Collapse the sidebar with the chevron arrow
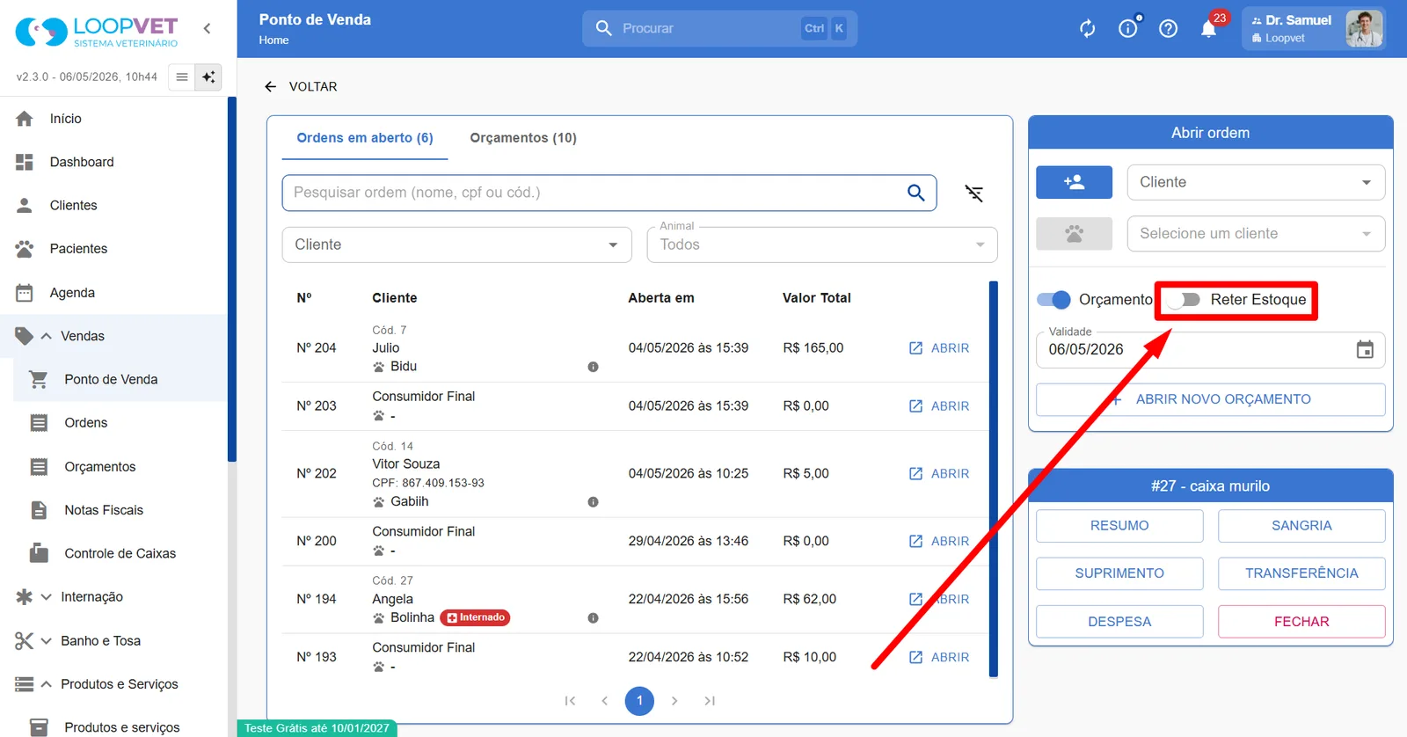 tap(207, 28)
